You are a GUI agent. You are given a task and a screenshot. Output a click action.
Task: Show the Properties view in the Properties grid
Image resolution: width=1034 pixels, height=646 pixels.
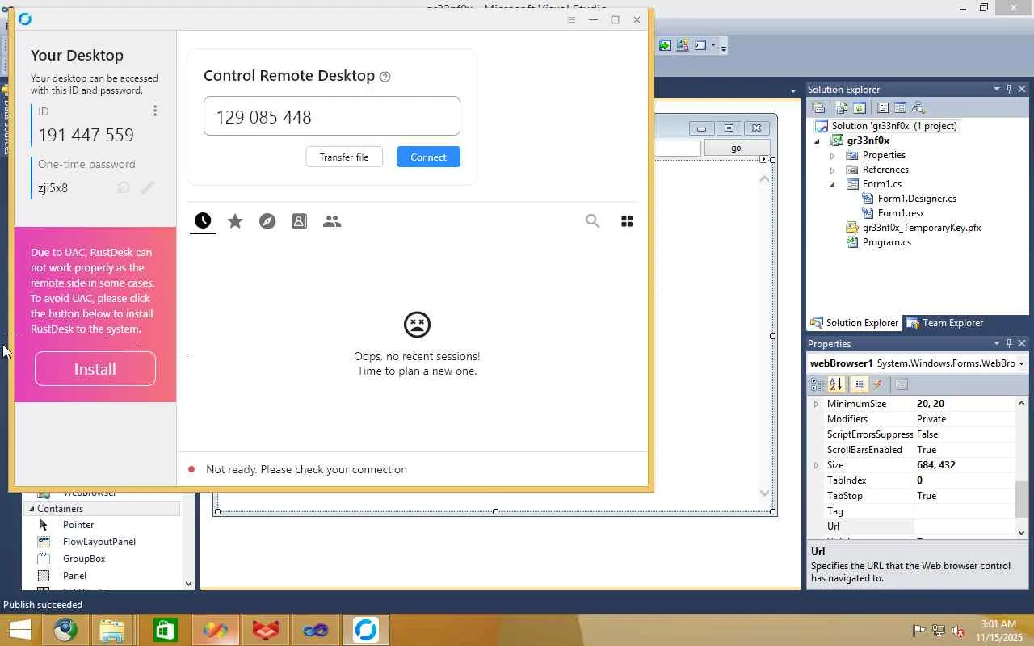tap(860, 384)
